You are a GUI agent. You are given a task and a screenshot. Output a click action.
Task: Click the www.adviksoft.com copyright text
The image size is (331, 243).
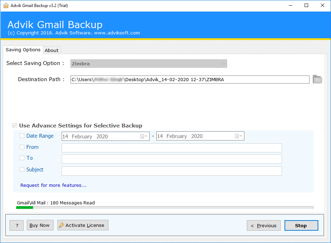(117, 33)
